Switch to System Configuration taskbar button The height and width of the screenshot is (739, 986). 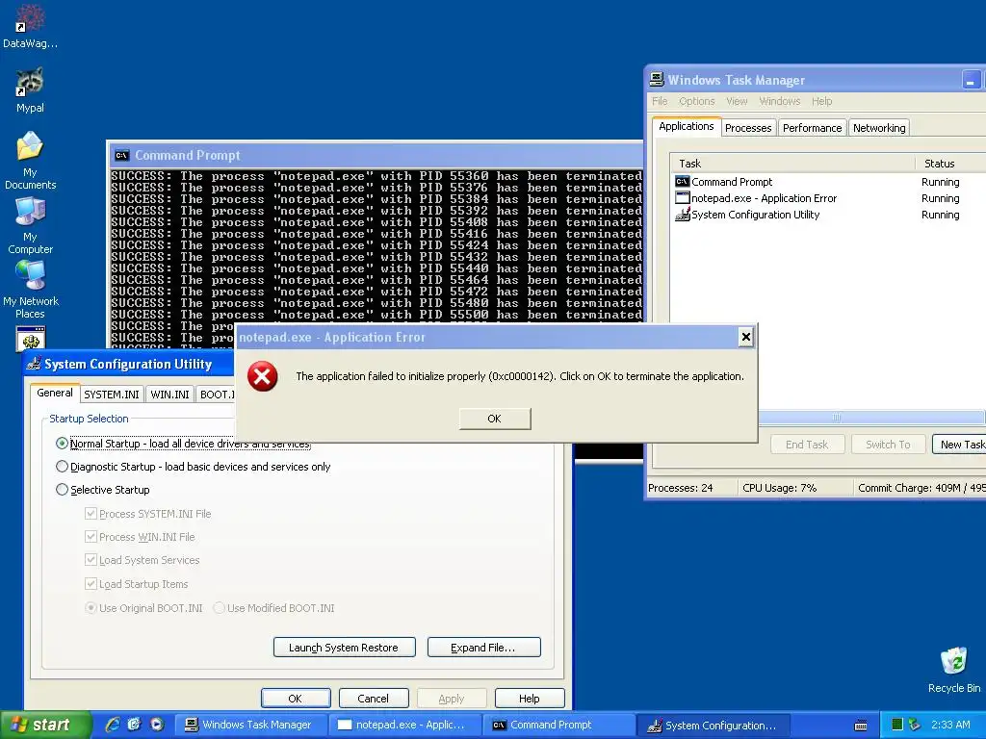point(714,726)
